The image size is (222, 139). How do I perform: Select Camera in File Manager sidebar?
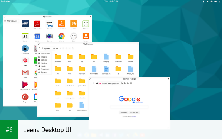point(43,60)
